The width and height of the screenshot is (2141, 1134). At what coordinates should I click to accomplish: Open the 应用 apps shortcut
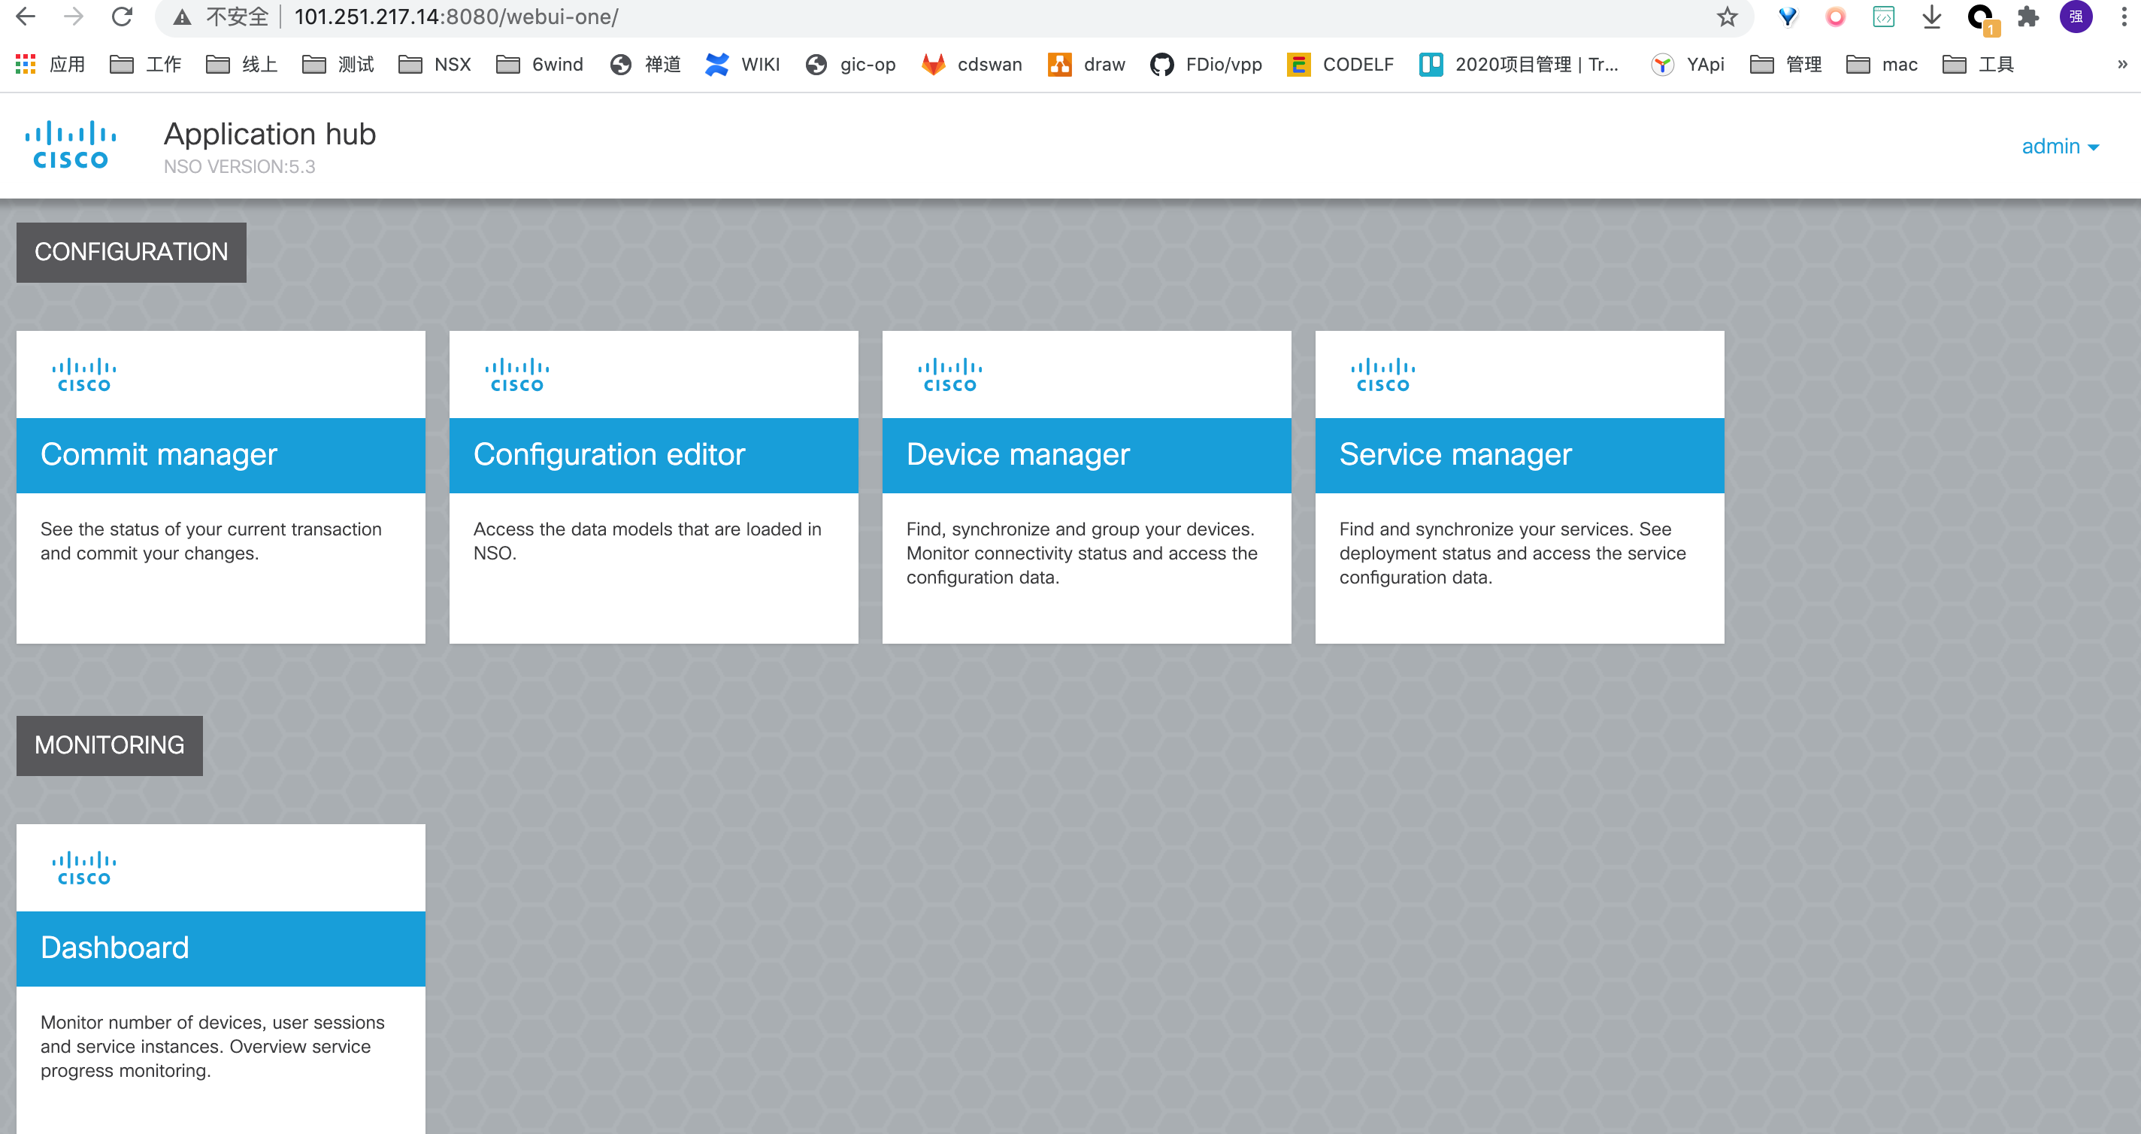point(50,64)
